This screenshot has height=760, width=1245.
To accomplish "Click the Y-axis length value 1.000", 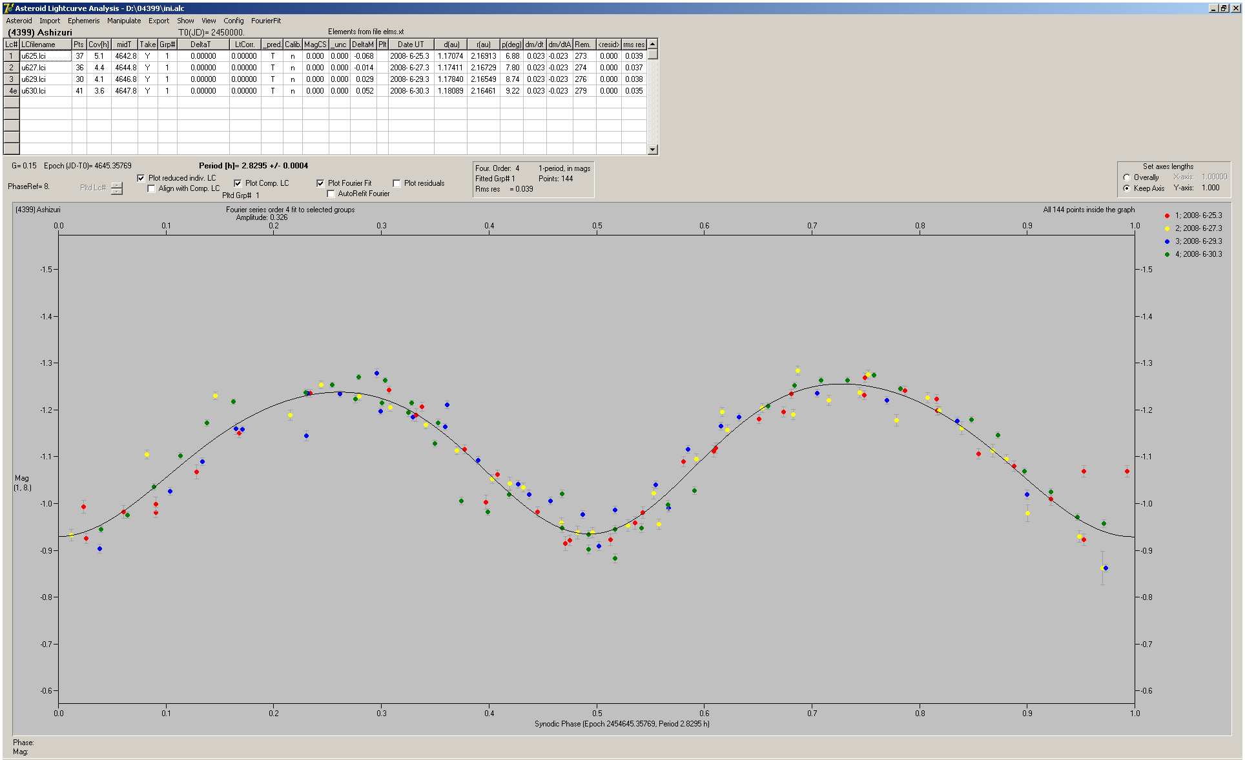I will coord(1211,188).
